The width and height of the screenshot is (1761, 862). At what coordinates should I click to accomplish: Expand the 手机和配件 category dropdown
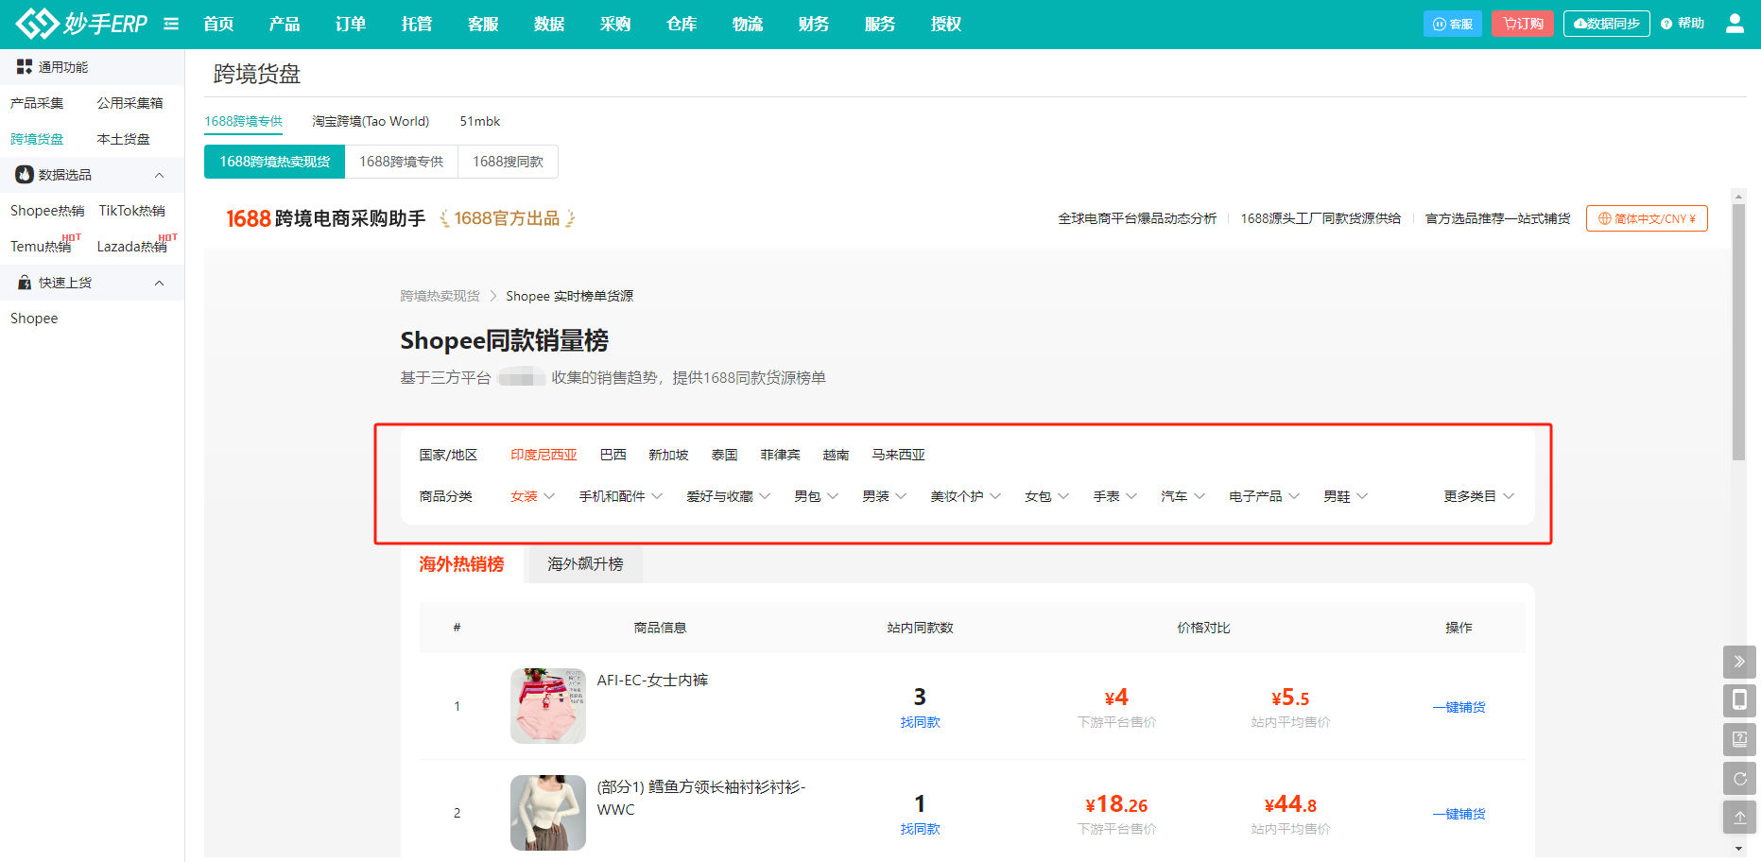(x=620, y=496)
